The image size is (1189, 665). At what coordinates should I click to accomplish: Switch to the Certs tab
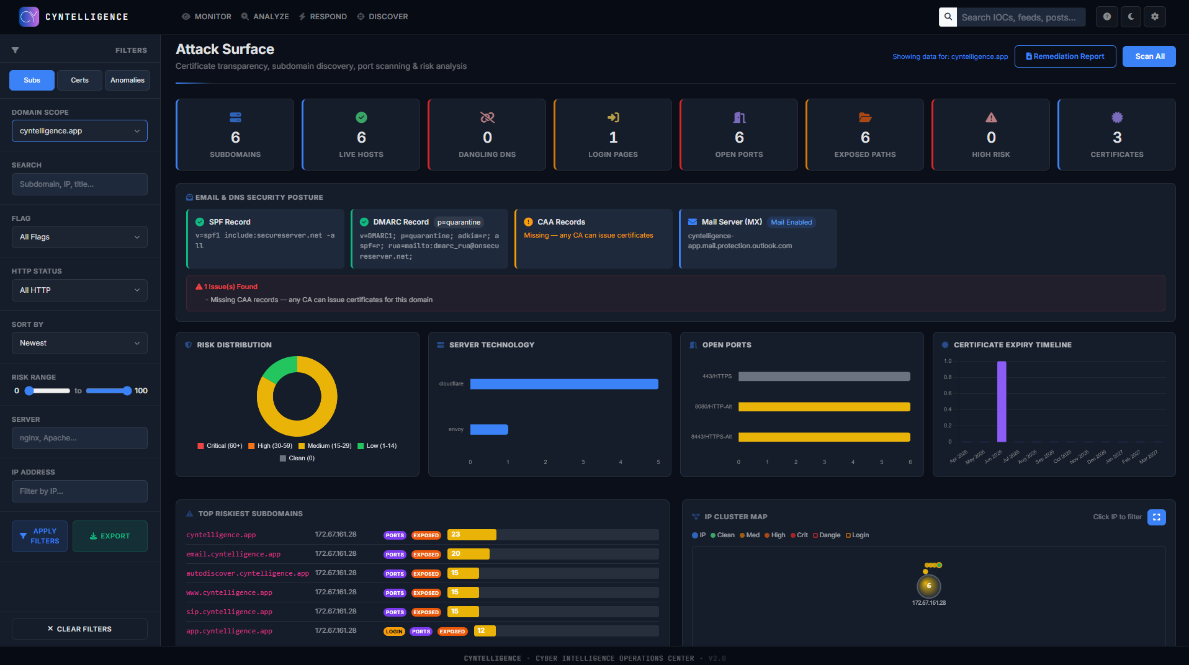[79, 80]
